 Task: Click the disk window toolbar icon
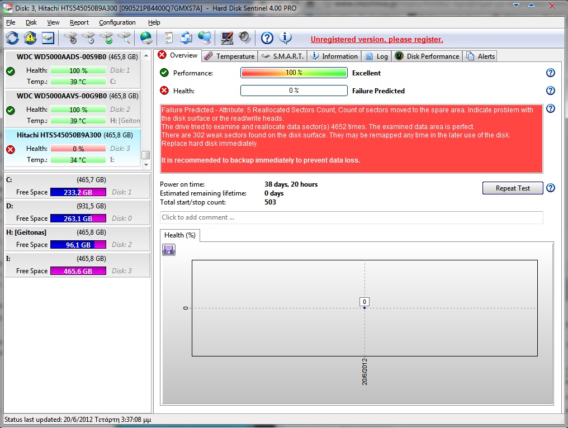pos(48,37)
